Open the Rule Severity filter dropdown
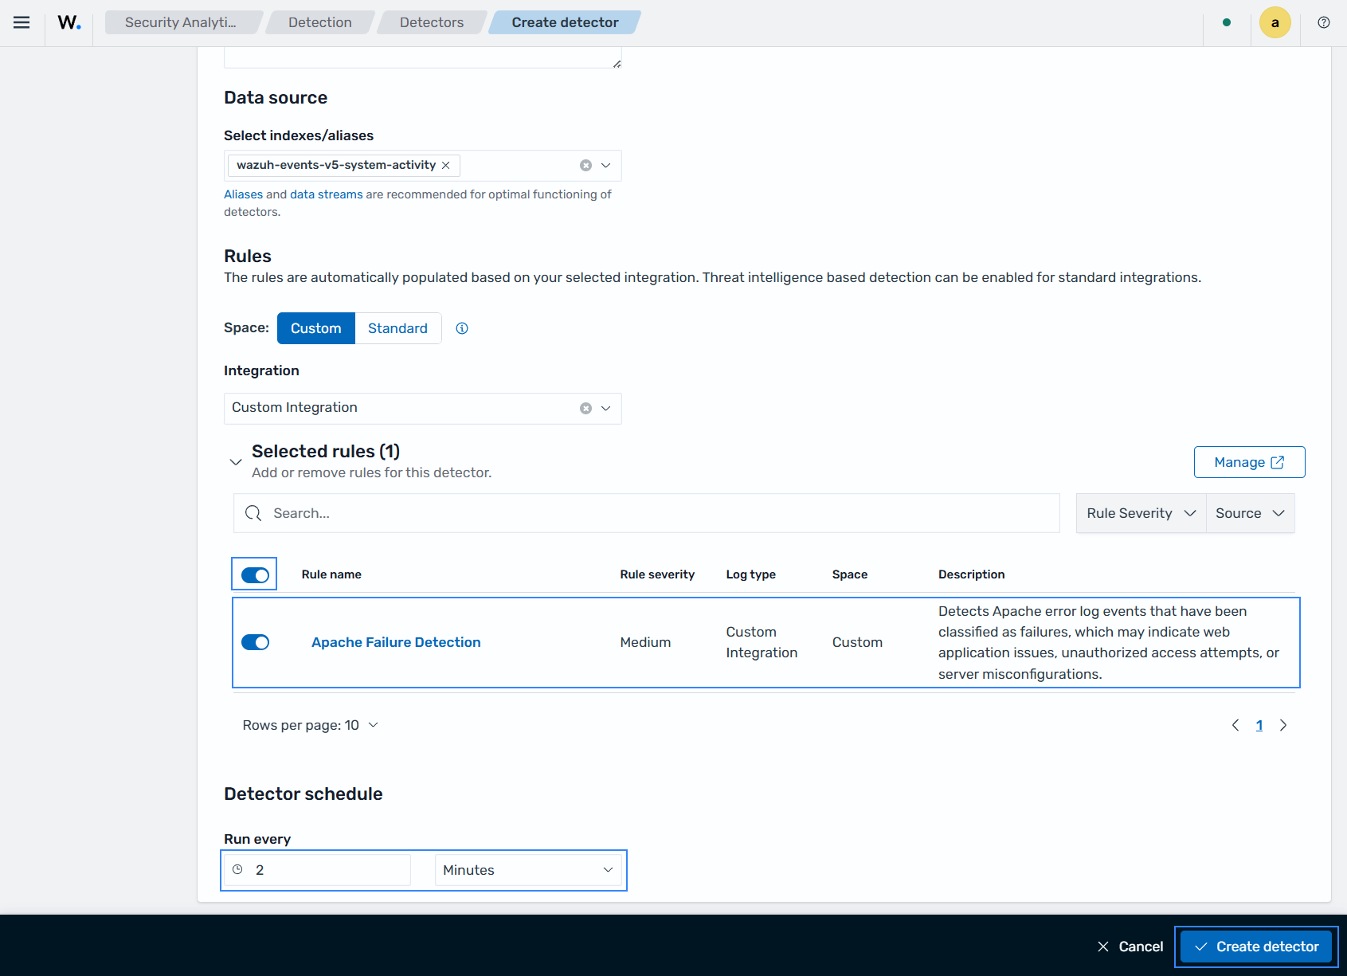The image size is (1347, 976). (1141, 513)
